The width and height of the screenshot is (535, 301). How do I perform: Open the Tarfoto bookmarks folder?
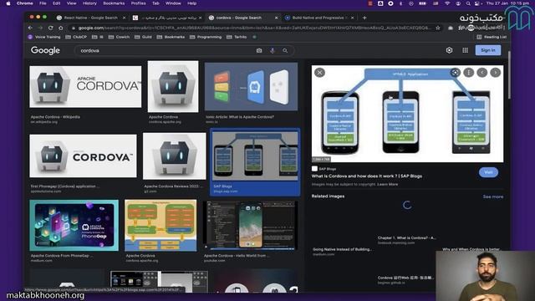tap(237, 37)
